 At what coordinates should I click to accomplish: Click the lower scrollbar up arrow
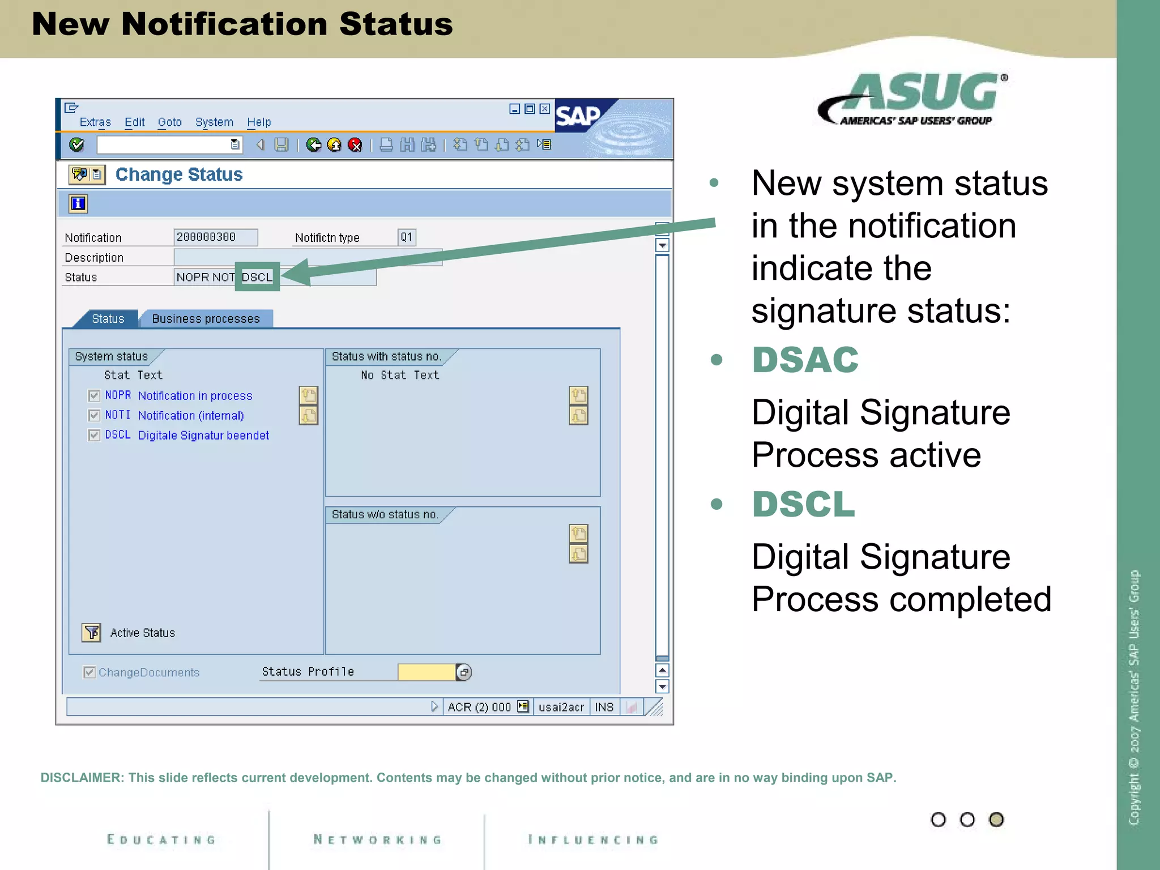click(662, 671)
